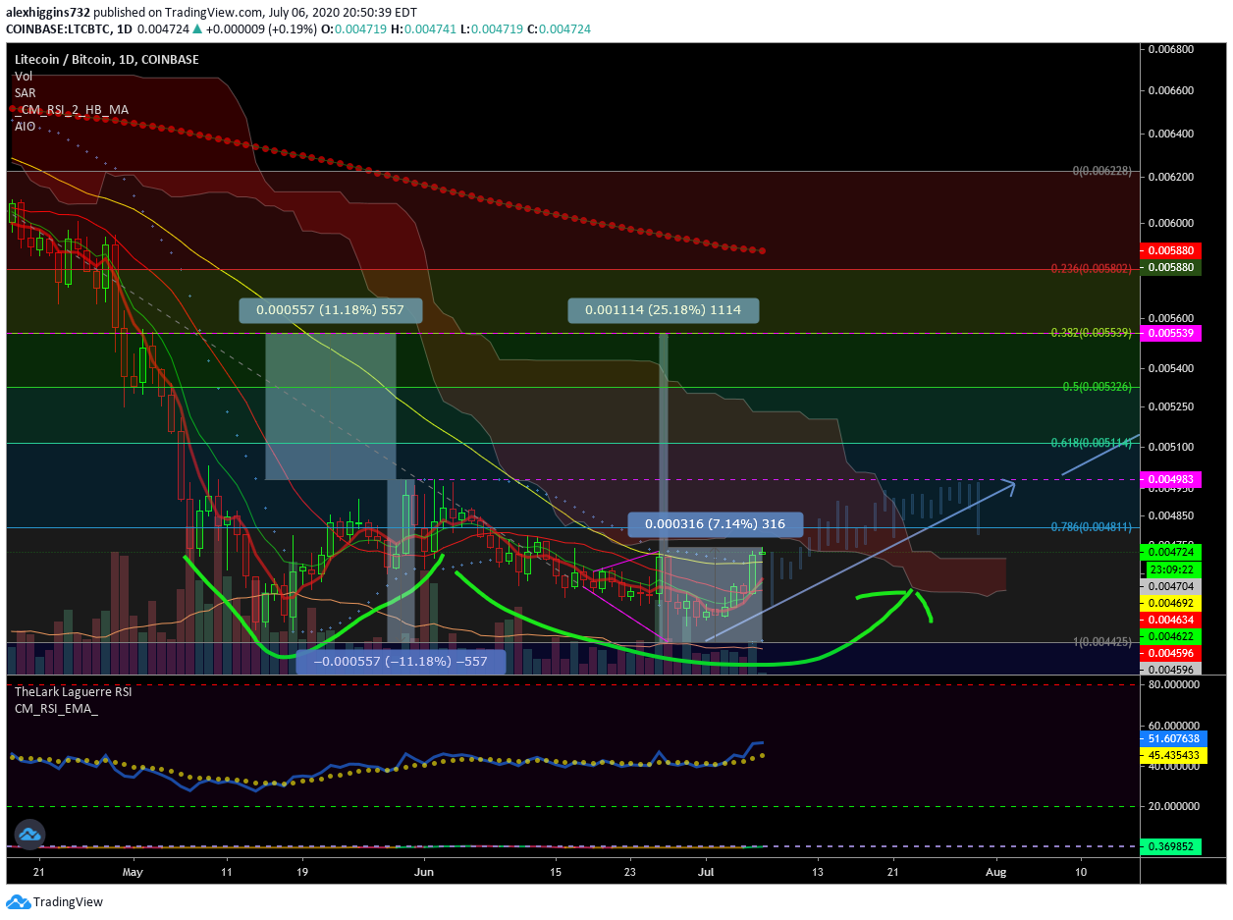Viewport: 1233px width, 920px height.
Task: Click the TradingView logo below the chart
Action: coord(55,902)
